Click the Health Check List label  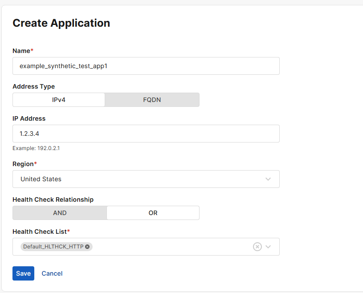click(x=40, y=232)
